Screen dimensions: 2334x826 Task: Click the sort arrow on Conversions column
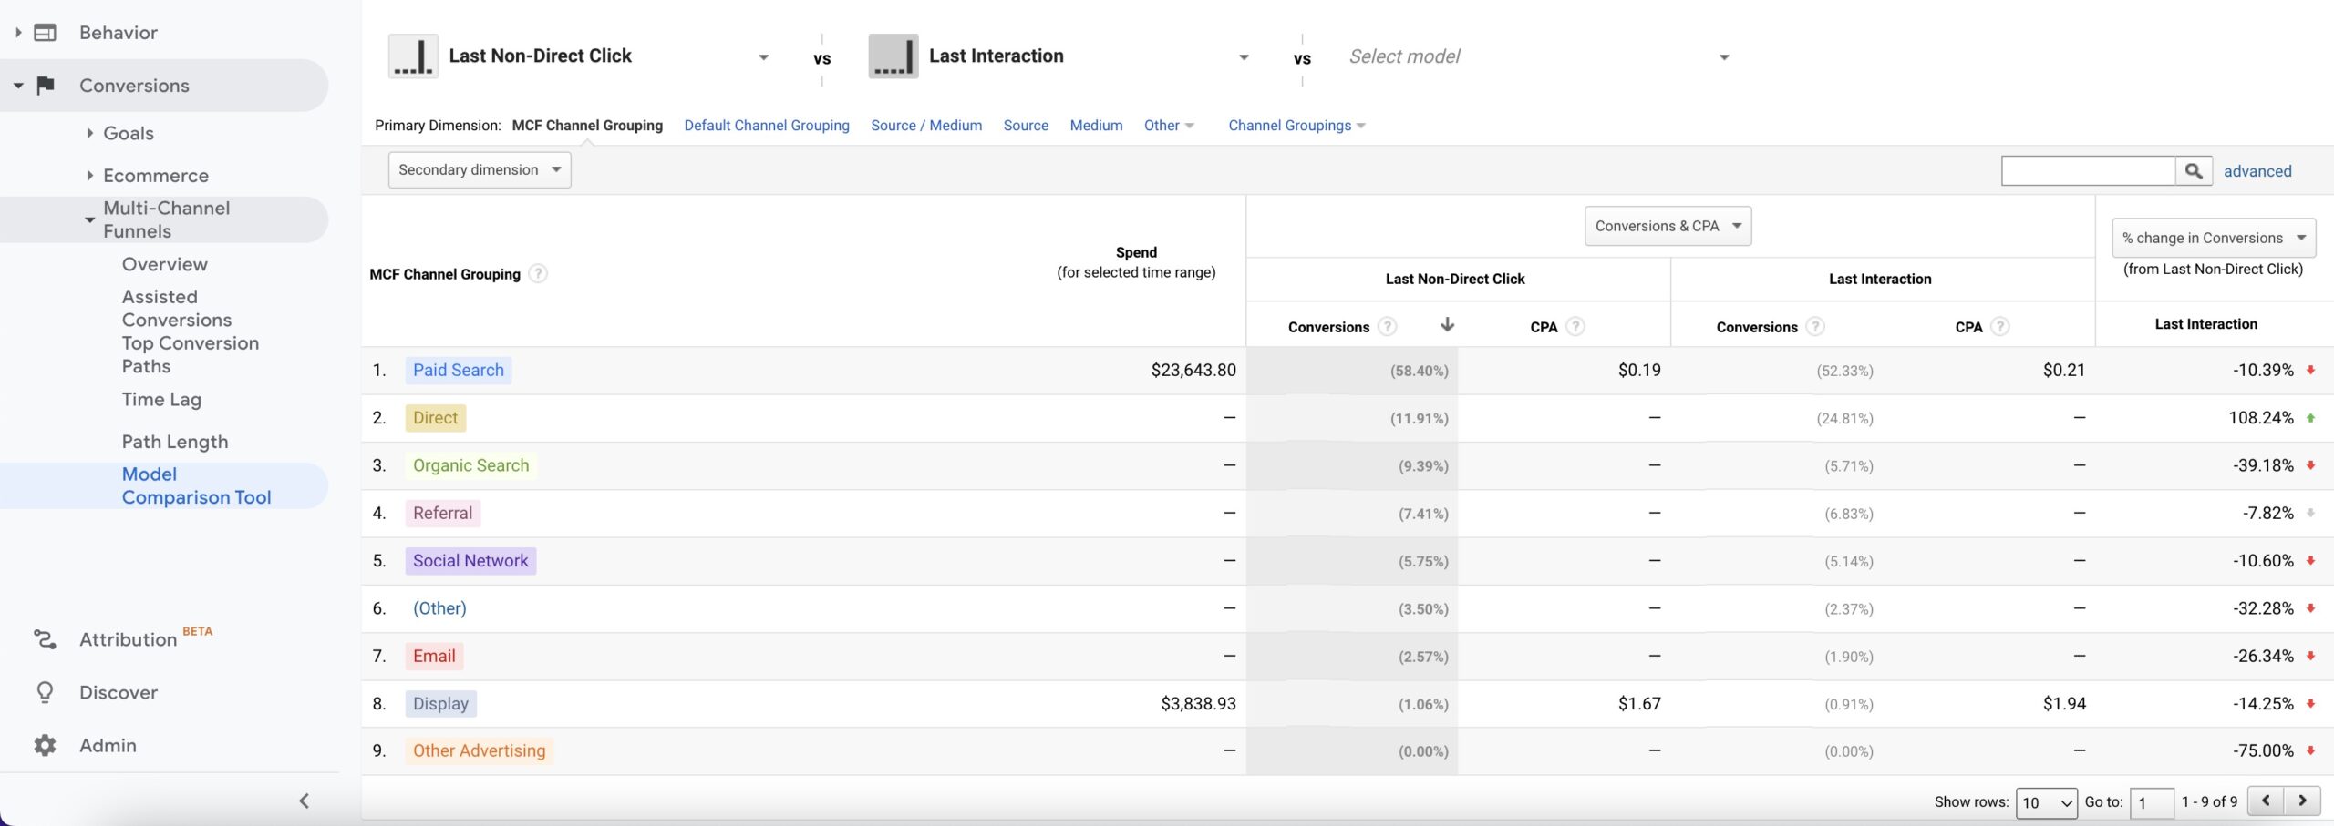[1447, 325]
